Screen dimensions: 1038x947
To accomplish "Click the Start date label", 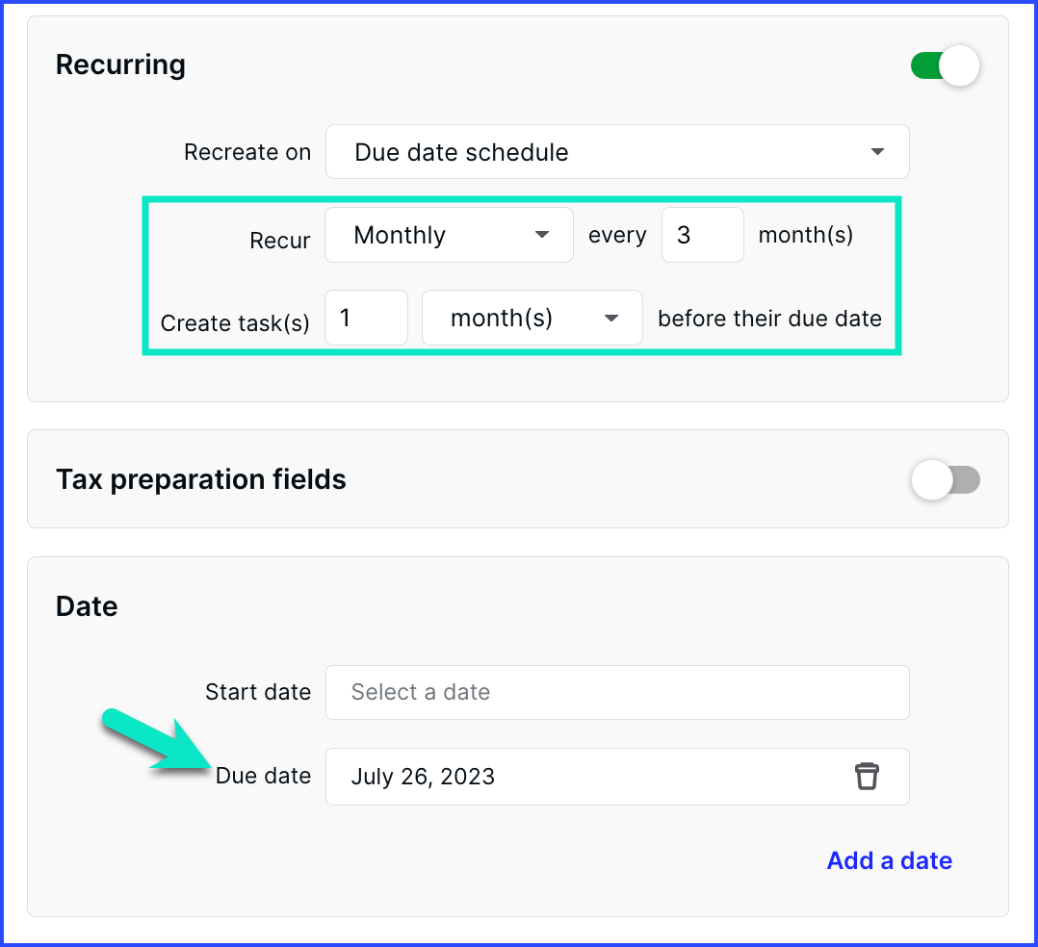I will point(258,692).
